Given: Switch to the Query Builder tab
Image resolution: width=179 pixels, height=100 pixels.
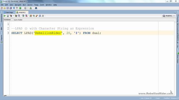Looking at the screenshot, I should (x=18, y=20).
